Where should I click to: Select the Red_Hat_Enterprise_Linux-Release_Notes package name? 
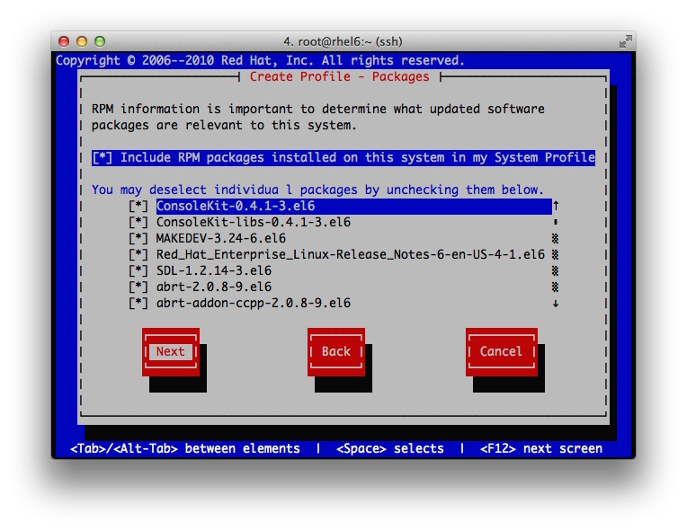click(351, 255)
